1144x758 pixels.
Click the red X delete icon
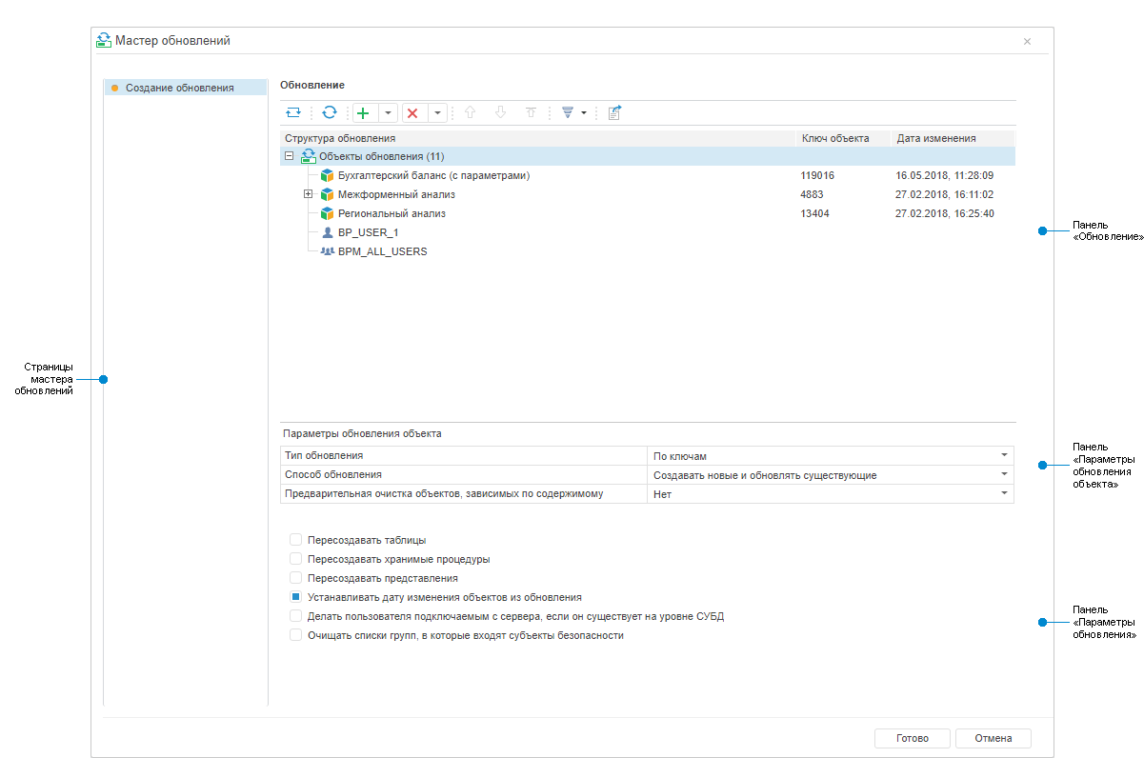[x=412, y=112]
